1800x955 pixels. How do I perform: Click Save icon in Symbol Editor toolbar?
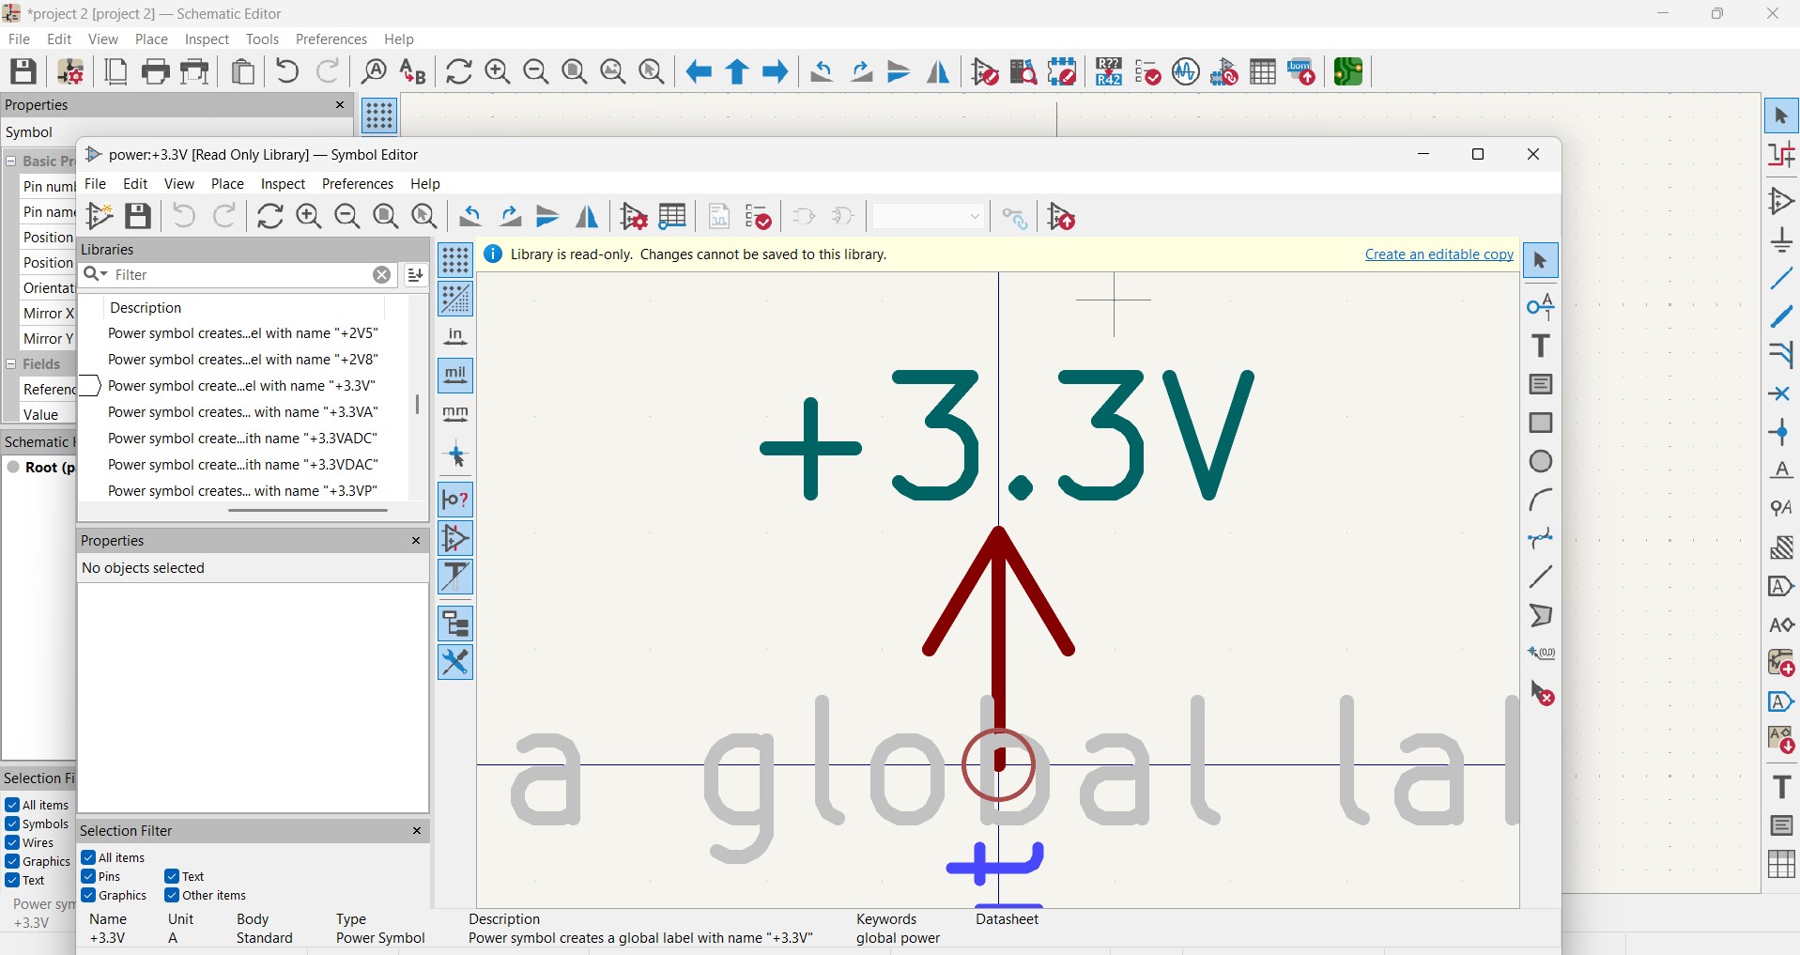(138, 217)
